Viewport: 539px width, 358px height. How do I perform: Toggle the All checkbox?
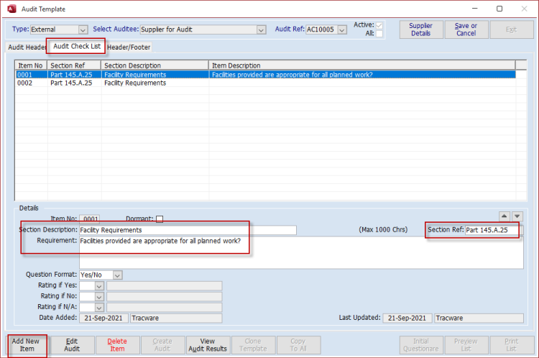379,34
